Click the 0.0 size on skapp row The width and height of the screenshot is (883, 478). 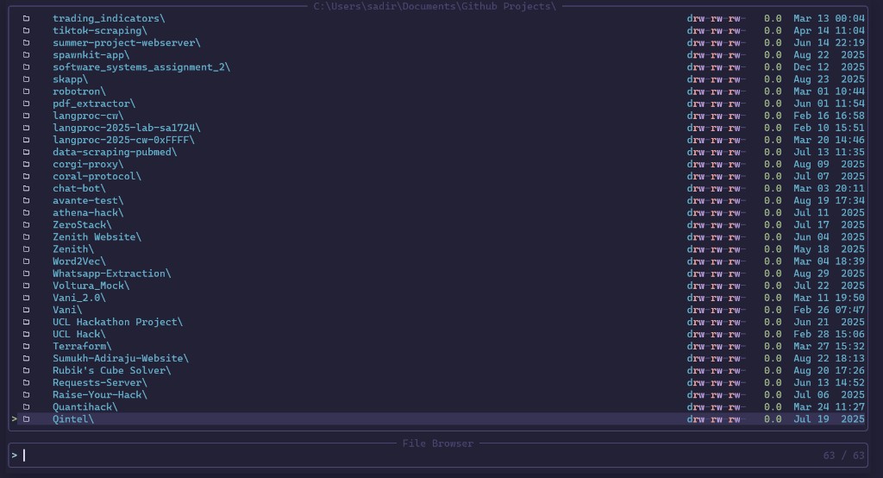click(773, 79)
